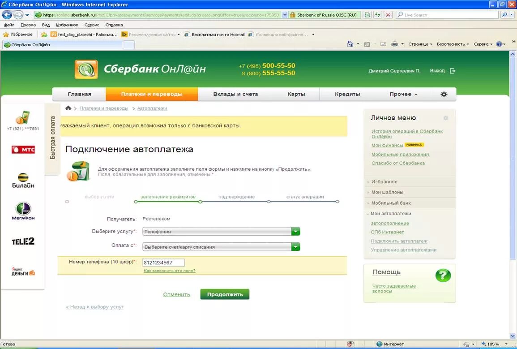Open Управление автоплатежами link
Viewport: 517px width, 349px height.
(404, 250)
